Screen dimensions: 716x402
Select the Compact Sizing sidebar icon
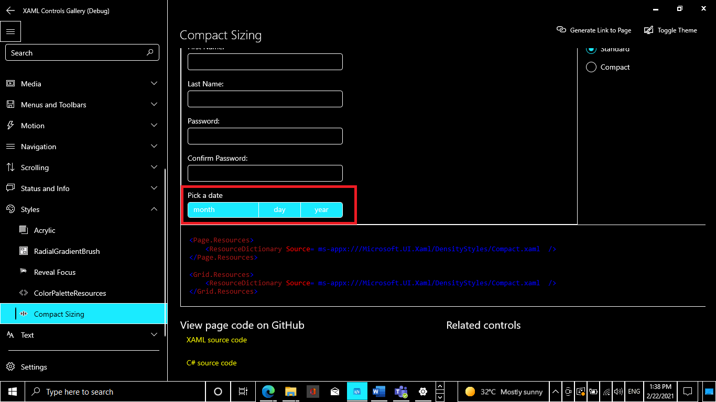tap(23, 314)
